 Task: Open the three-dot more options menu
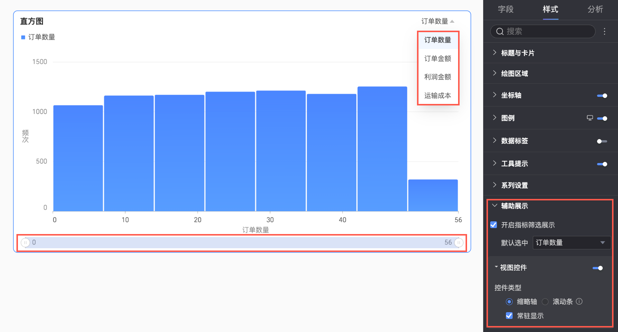click(605, 31)
